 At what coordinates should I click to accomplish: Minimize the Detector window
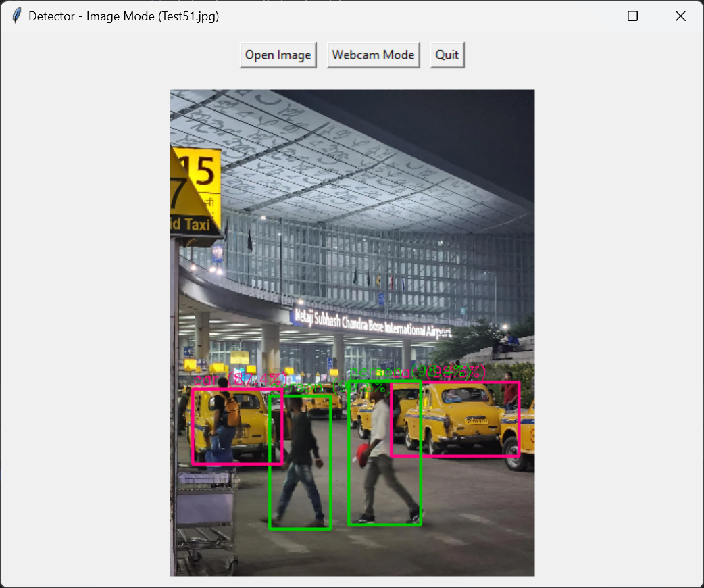click(x=586, y=16)
